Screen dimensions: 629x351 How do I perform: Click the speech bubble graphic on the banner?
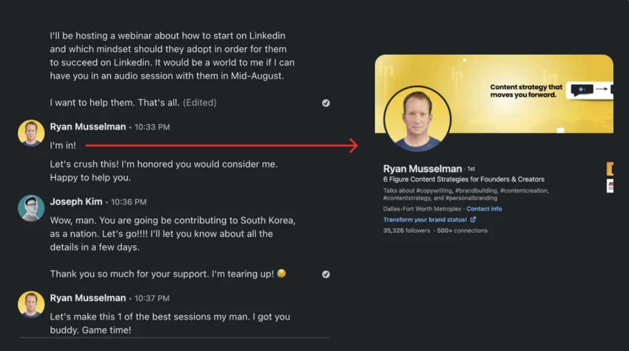(582, 90)
